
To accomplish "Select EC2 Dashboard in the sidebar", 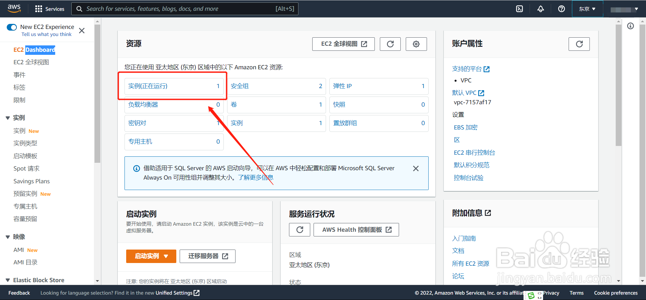I will [x=34, y=50].
